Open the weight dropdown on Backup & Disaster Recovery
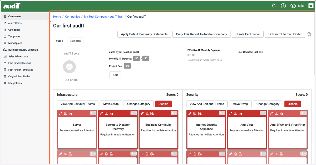This screenshot has height=165, width=316. click(x=134, y=113)
